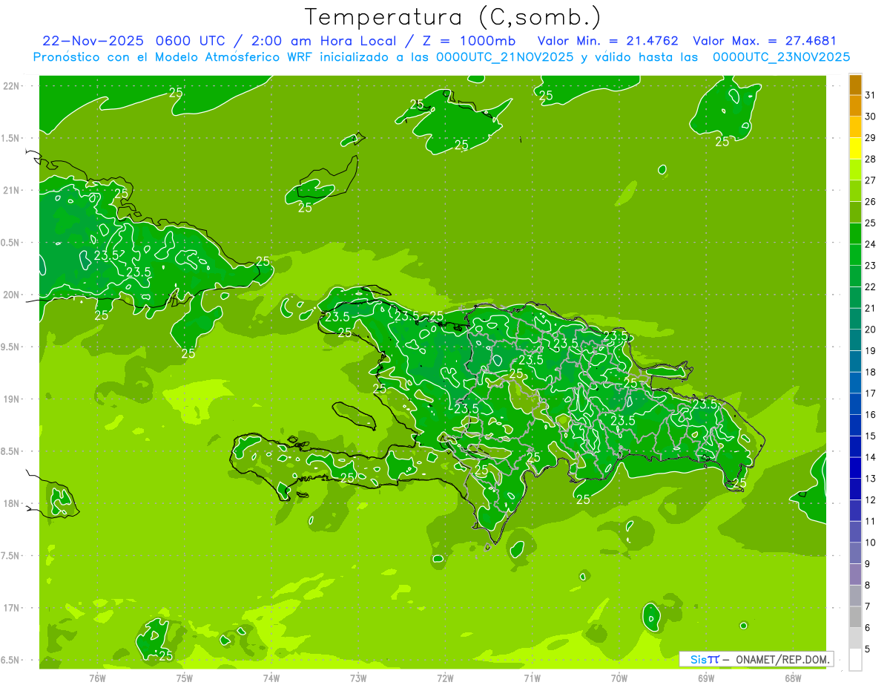Click the 18N latitude axis label
This screenshot has width=890, height=688.
tap(13, 504)
